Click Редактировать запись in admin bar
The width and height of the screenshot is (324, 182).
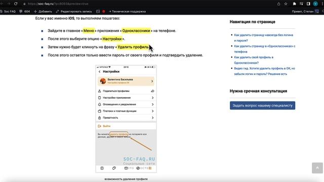coord(74,12)
